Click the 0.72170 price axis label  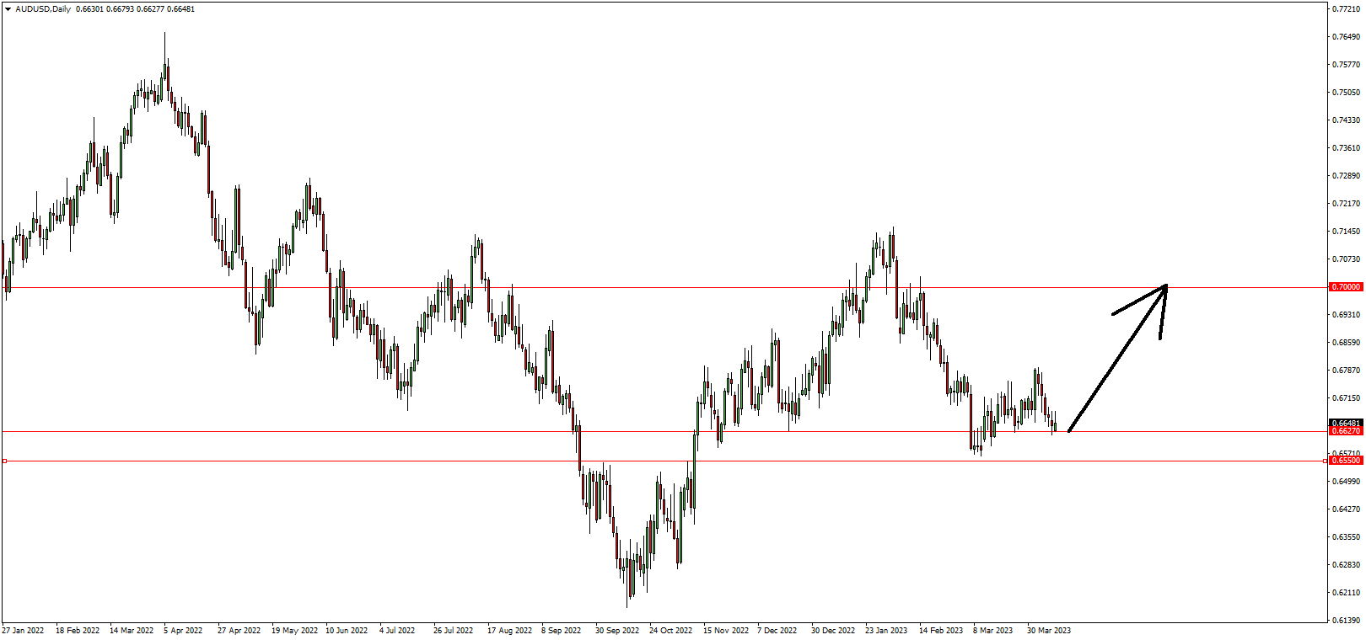point(1346,204)
